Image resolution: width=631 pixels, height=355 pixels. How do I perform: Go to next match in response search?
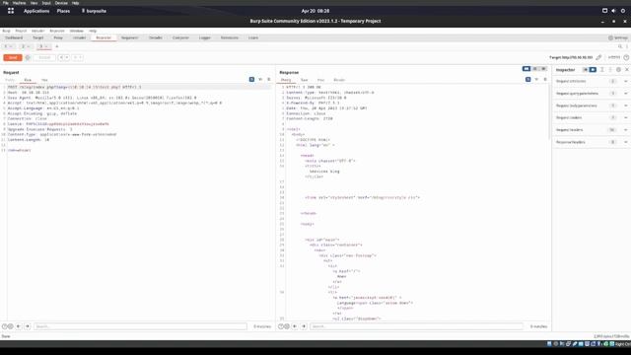[304, 326]
